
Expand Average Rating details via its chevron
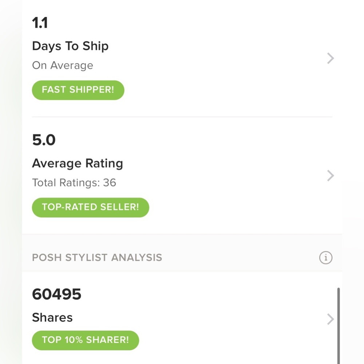pyautogui.click(x=330, y=175)
